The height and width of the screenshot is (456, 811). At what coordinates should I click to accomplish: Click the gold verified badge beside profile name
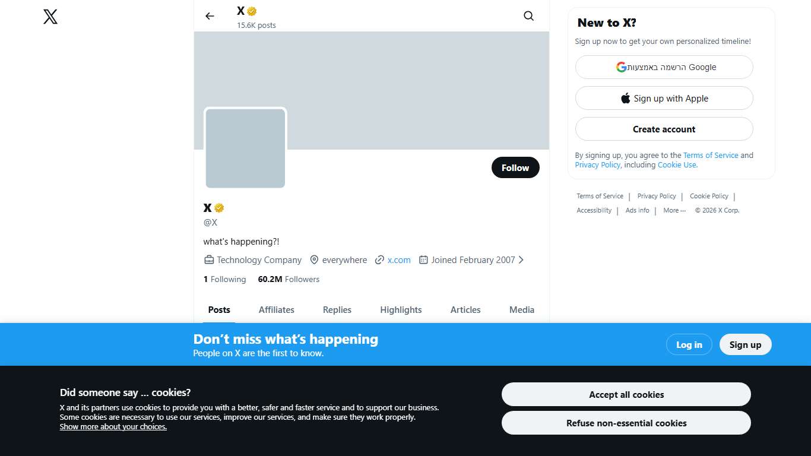point(219,208)
